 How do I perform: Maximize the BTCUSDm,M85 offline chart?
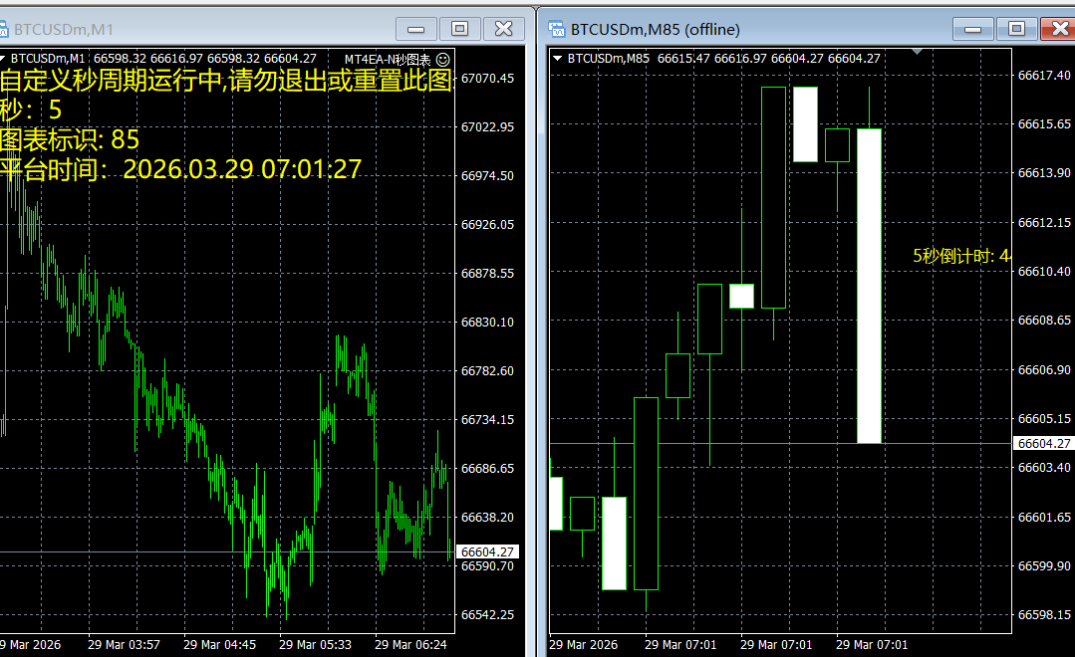point(1016,29)
